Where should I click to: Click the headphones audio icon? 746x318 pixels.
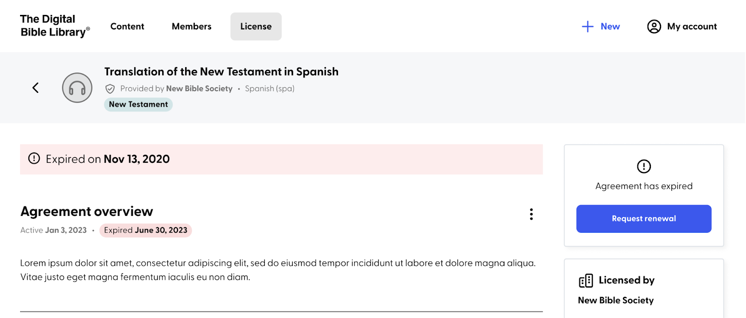tap(77, 88)
